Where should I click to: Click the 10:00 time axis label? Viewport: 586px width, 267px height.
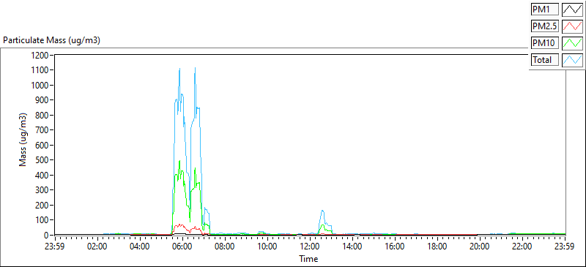[267, 247]
